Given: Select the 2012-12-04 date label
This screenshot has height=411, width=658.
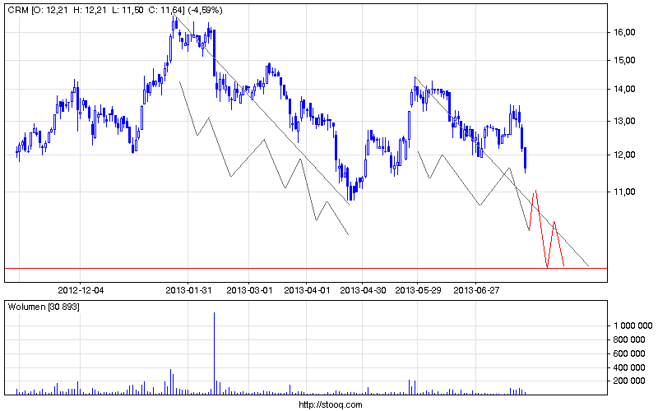Looking at the screenshot, I should pos(81,290).
